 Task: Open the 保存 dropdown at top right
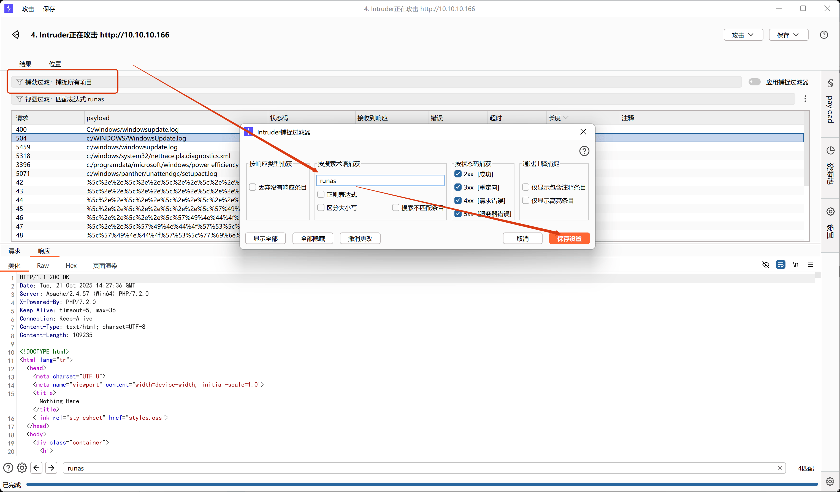tap(788, 35)
